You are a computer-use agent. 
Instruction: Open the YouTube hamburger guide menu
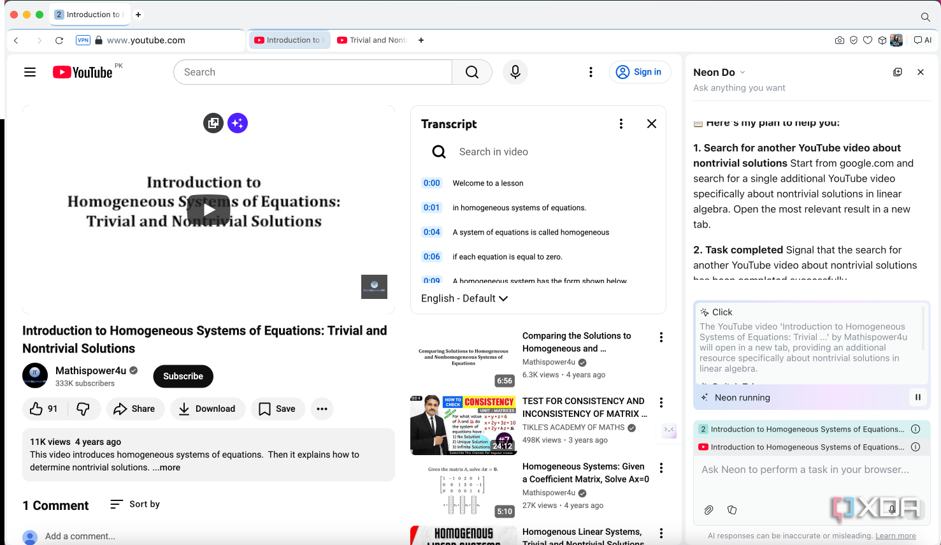click(30, 72)
